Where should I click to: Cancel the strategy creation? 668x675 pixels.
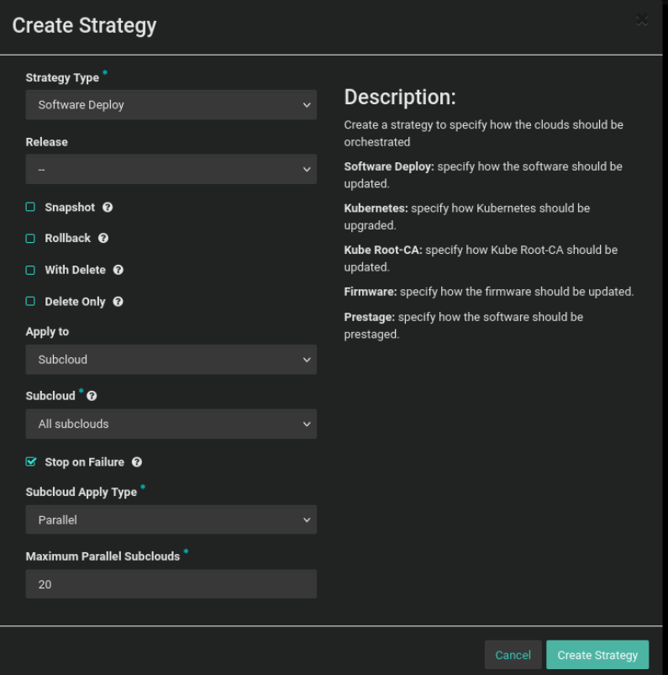(x=513, y=655)
